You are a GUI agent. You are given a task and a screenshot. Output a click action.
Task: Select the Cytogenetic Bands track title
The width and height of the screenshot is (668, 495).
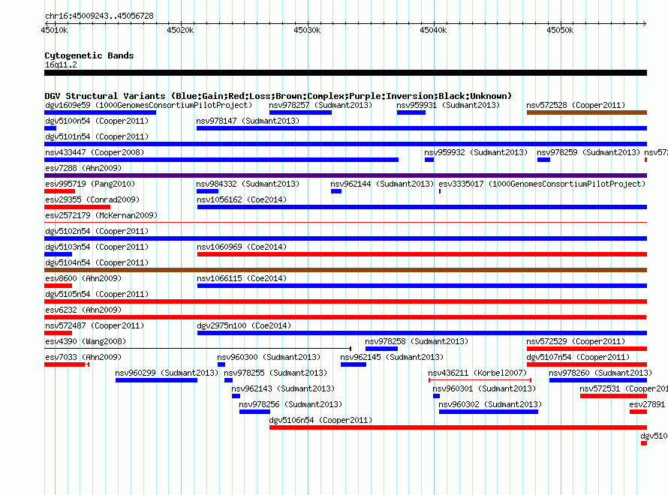pyautogui.click(x=89, y=55)
